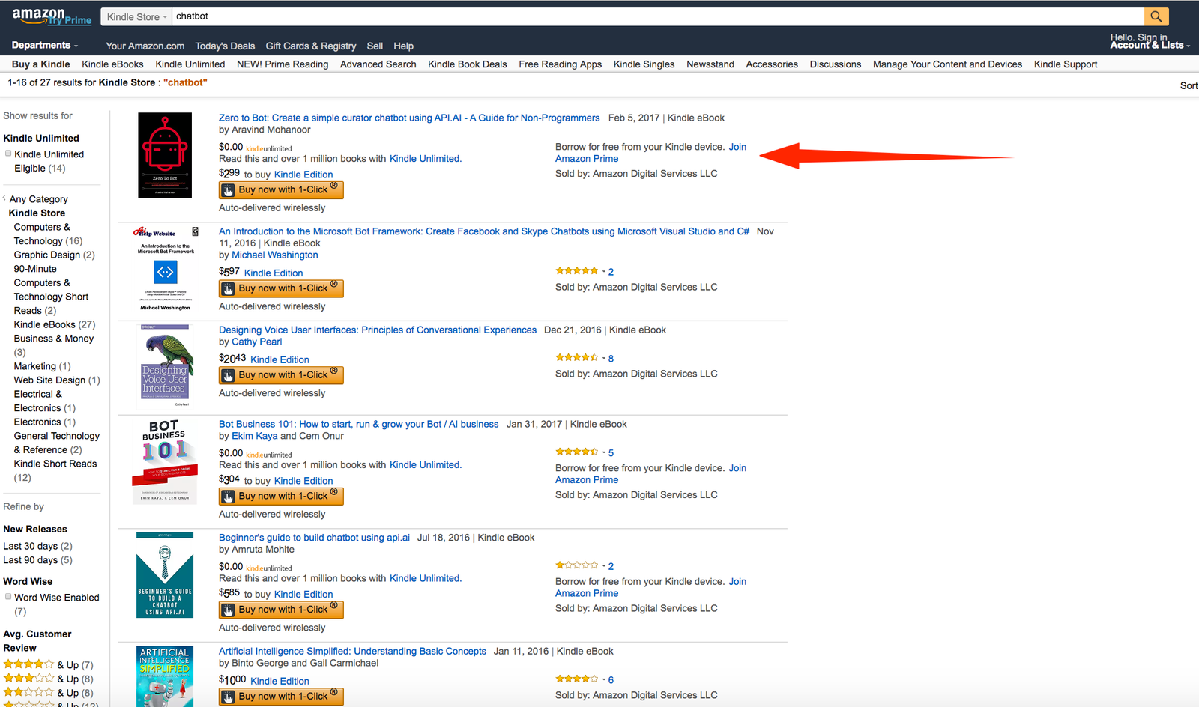1199x707 pixels.
Task: Open Manage Your Content and Devices
Action: click(947, 64)
